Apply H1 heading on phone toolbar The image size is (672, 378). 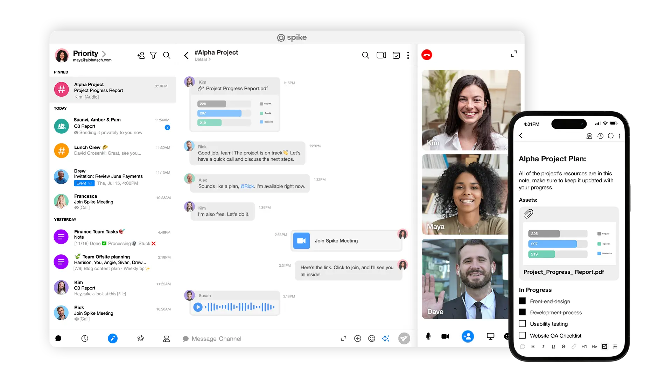coord(584,346)
